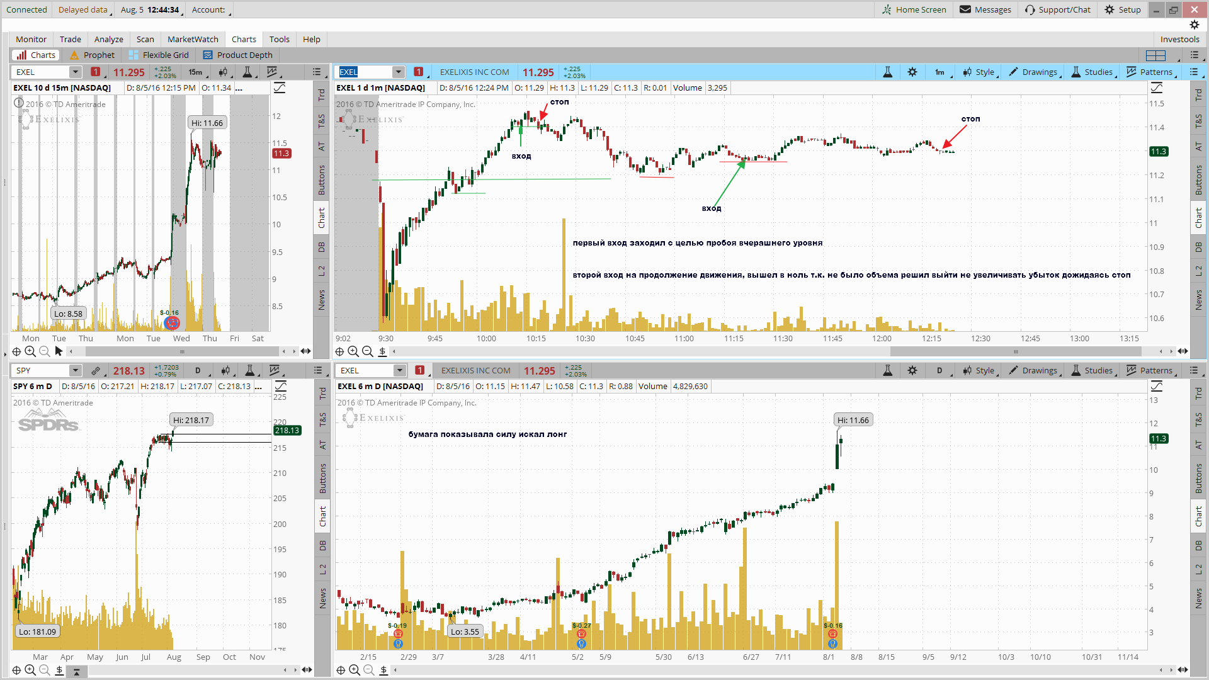Click red link swatch in bottom-right EXEL chart

click(x=420, y=371)
